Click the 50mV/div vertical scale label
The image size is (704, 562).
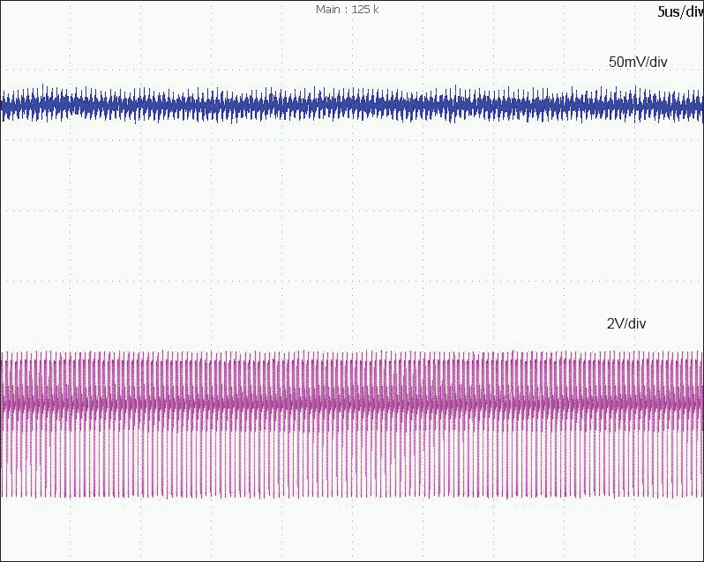tap(638, 63)
